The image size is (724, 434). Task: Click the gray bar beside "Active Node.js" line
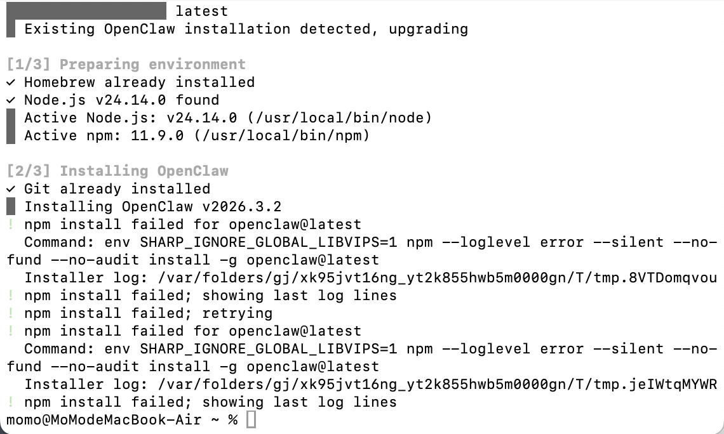11,118
